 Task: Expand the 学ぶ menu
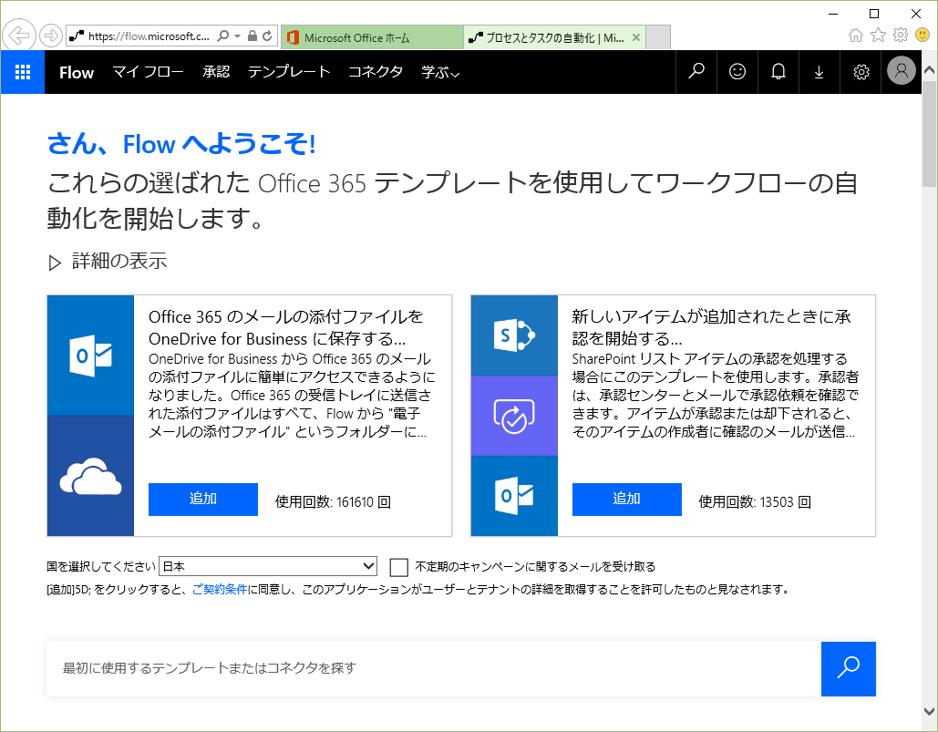[440, 72]
